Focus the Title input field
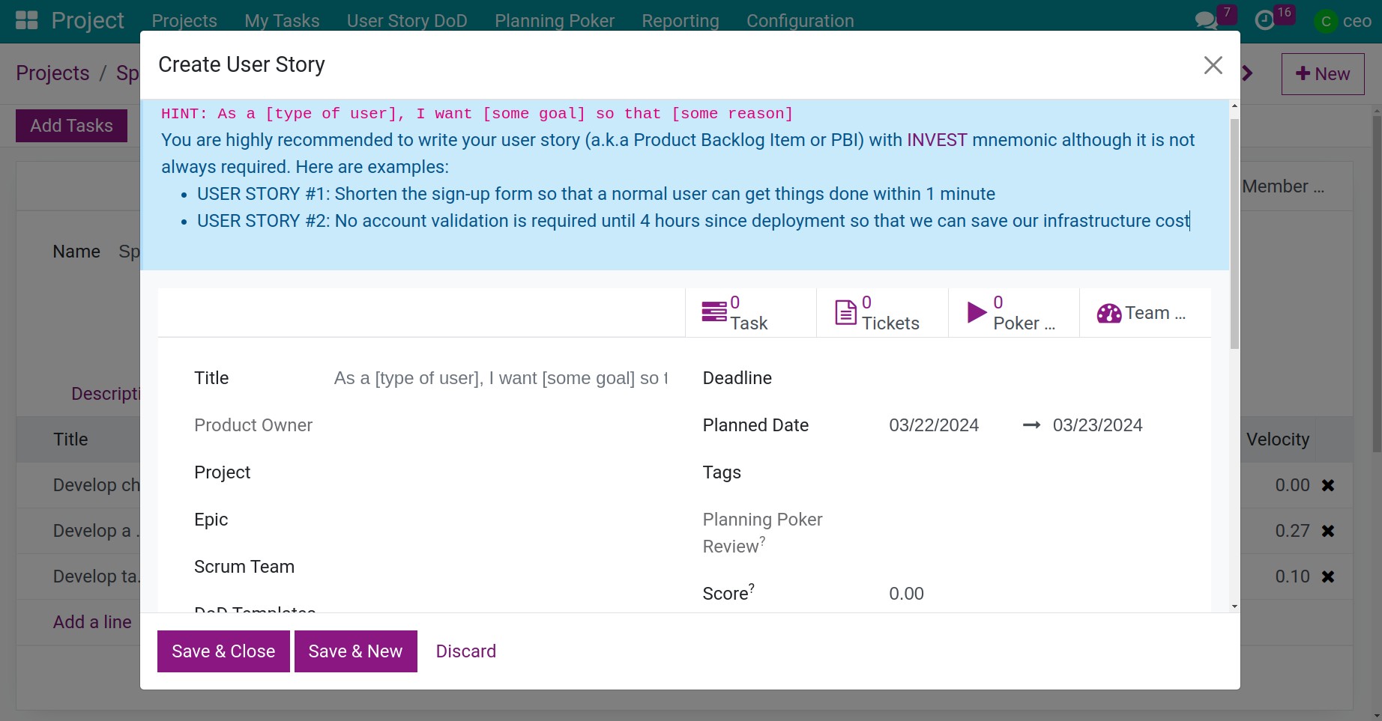Image resolution: width=1382 pixels, height=721 pixels. coord(501,378)
